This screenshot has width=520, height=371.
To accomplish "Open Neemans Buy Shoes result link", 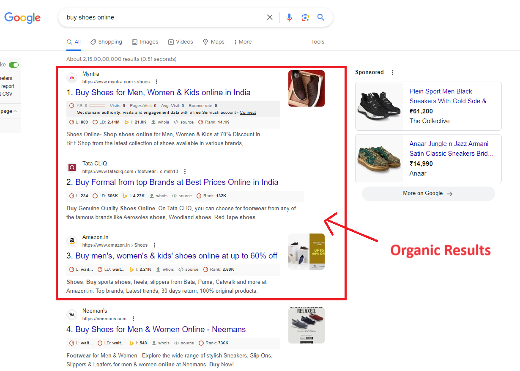I will (x=160, y=330).
